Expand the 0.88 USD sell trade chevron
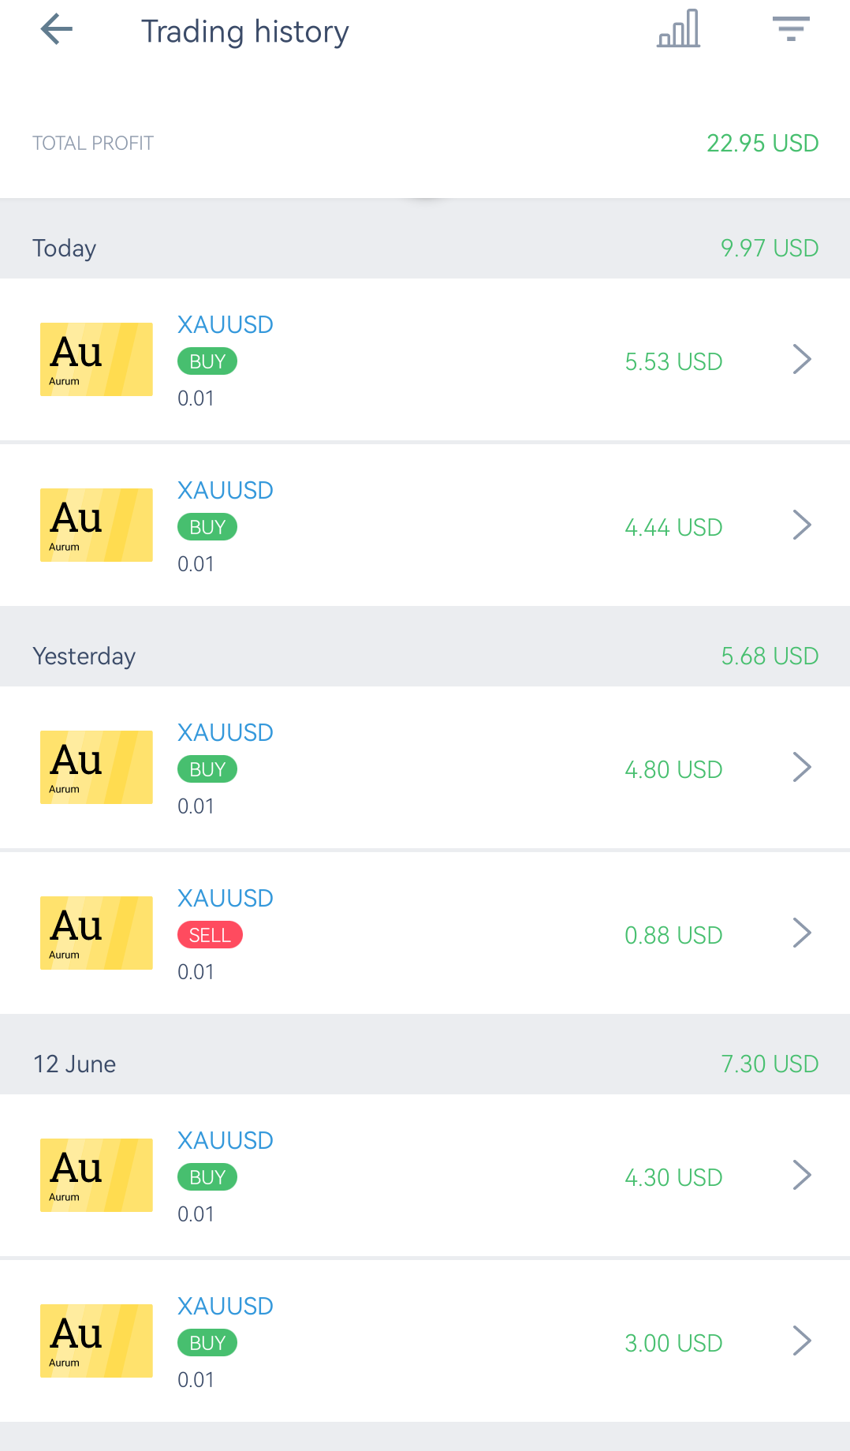850x1451 pixels. coord(802,933)
